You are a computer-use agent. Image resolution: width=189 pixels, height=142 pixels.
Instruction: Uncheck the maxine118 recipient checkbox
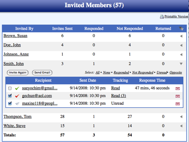[x=10, y=104]
